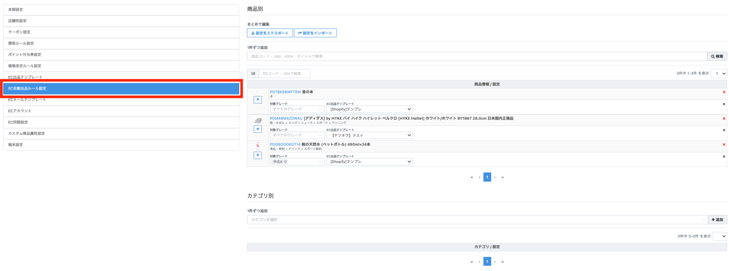Click the 商品情報 / 設定 table header

487,84
